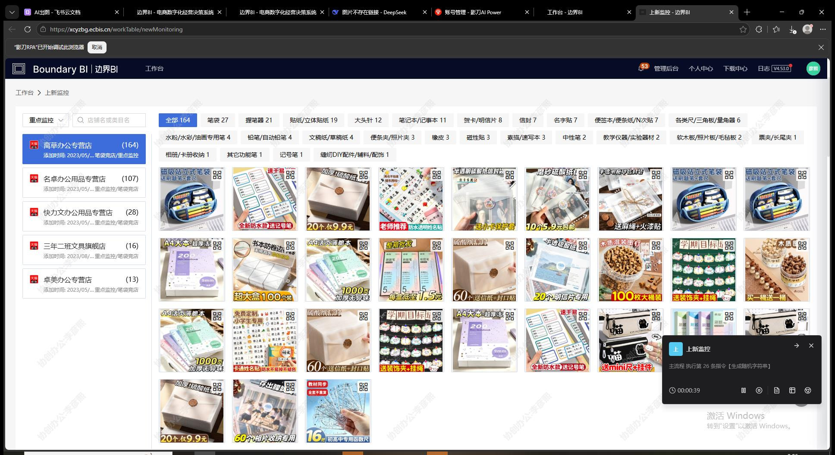Viewport: 835px width, 455px height.
Task: Open 下载中心 link in header
Action: (x=735, y=69)
